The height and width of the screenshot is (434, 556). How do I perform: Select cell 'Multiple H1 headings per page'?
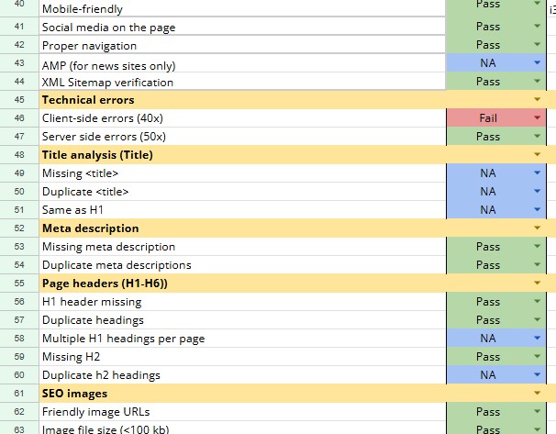(242, 338)
